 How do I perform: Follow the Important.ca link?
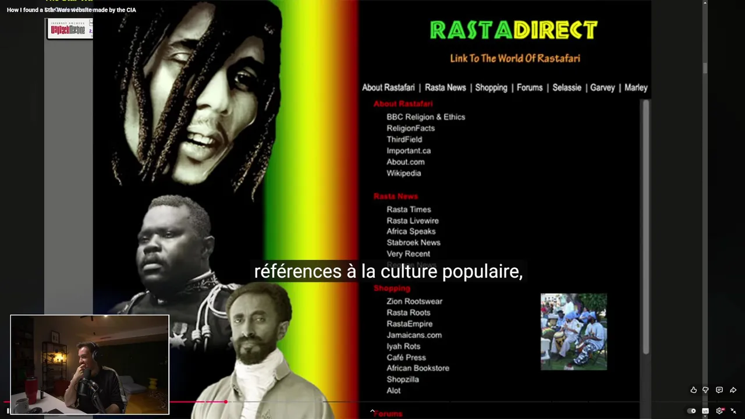pos(409,151)
